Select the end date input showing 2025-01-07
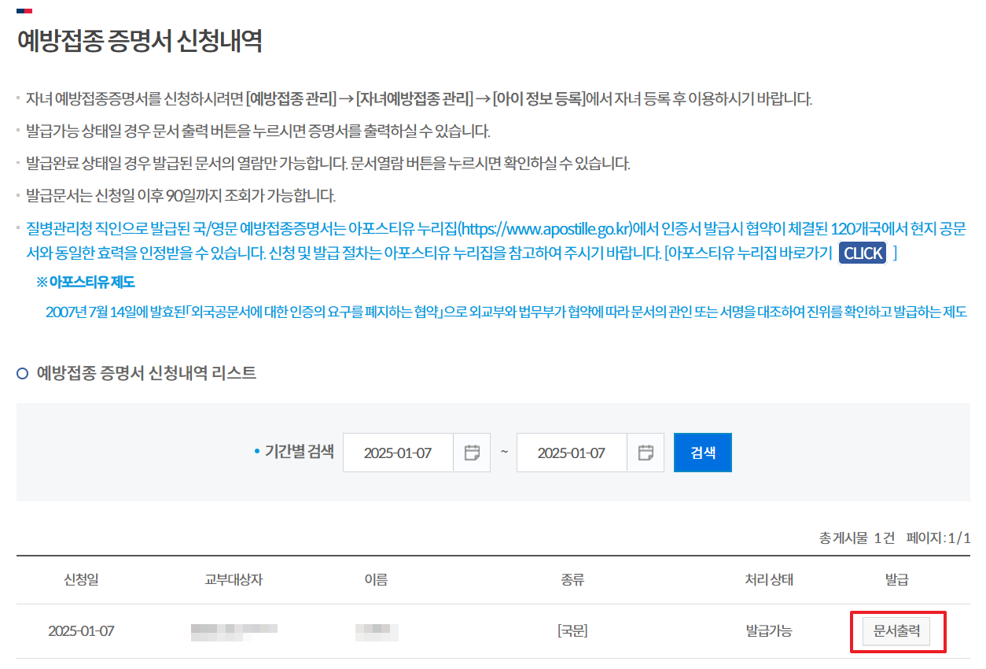This screenshot has width=986, height=669. 572,452
